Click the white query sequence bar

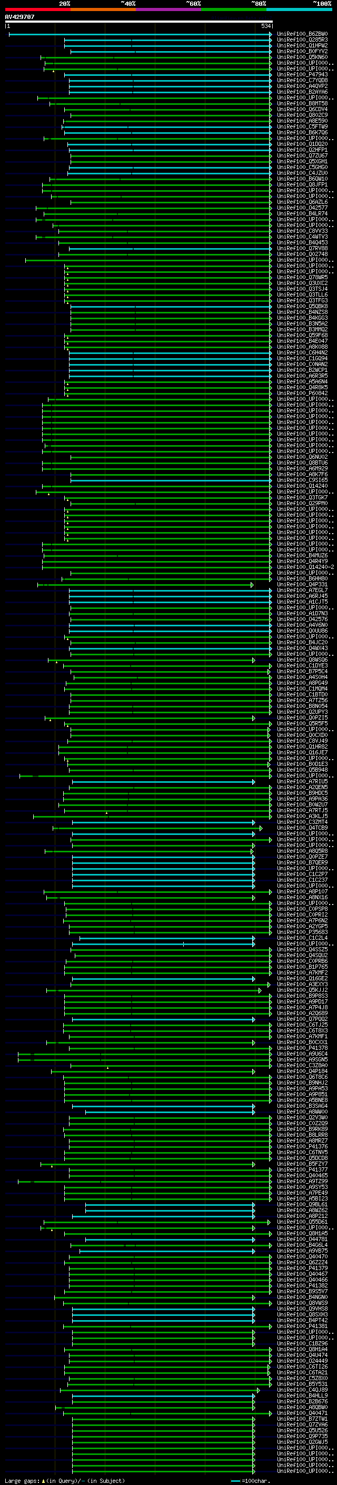click(x=139, y=22)
